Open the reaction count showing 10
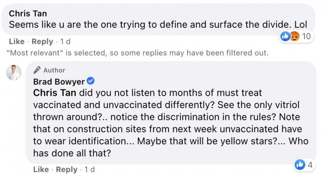 pos(306,37)
